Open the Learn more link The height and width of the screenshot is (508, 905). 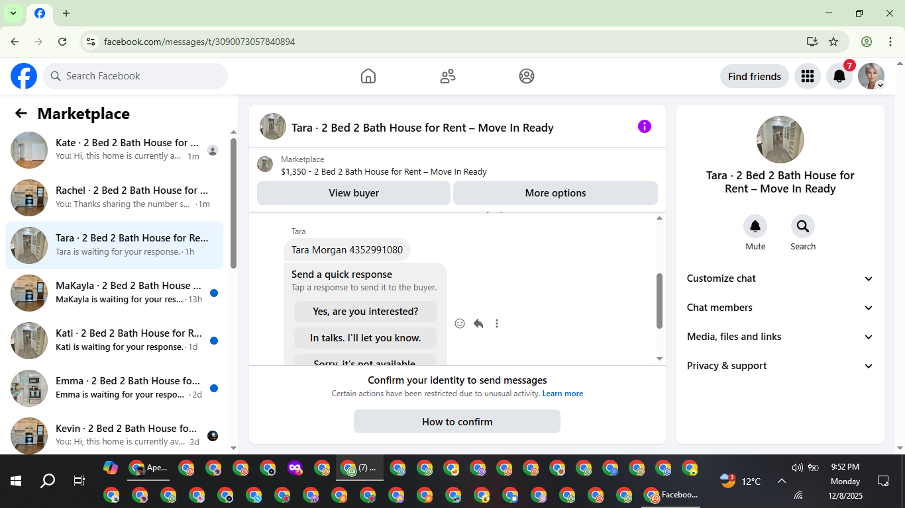coord(562,394)
